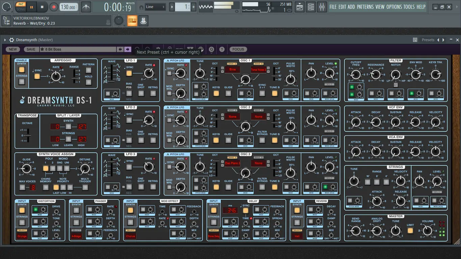Open the help question mark icon
The width and height of the screenshot is (461, 259).
(x=222, y=49)
